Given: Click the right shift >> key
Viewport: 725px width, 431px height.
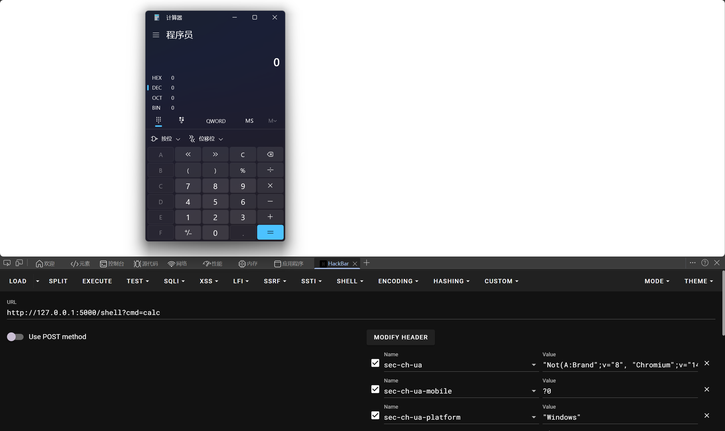Looking at the screenshot, I should click(215, 154).
